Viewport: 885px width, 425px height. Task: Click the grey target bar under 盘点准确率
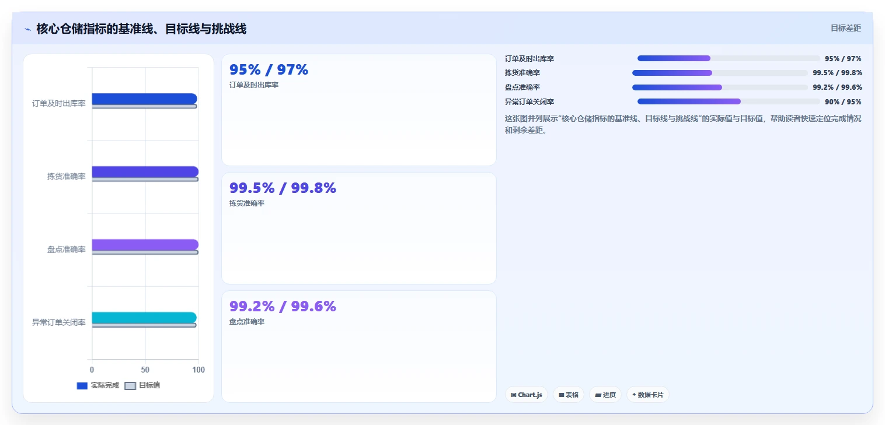point(145,252)
